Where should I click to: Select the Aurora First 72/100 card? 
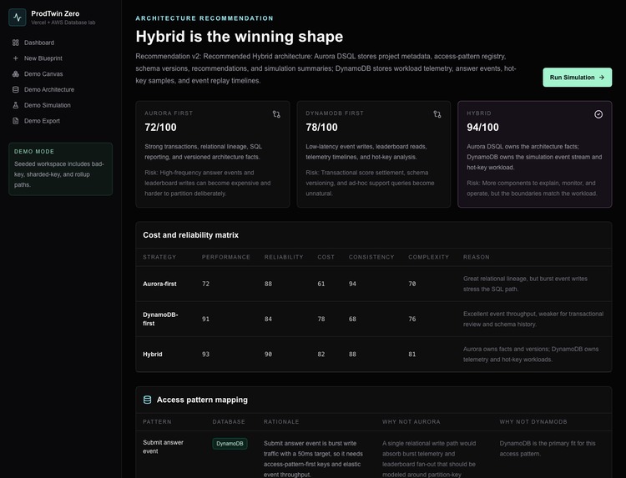click(213, 154)
